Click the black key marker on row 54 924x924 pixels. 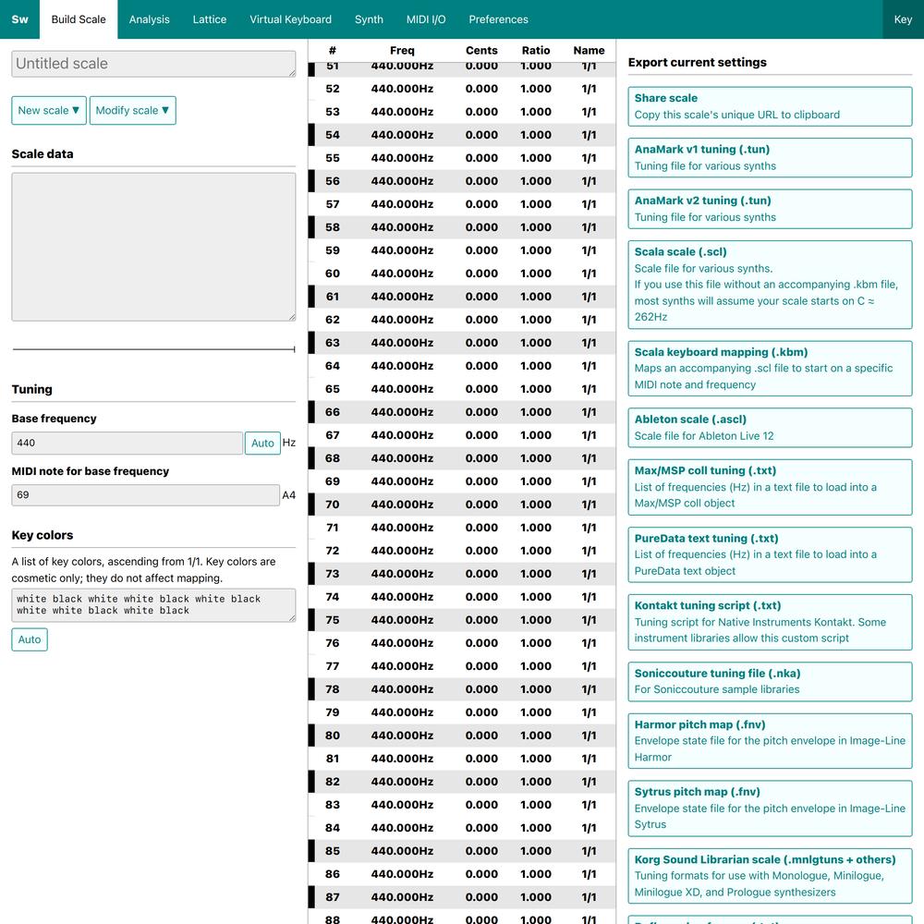pos(311,135)
